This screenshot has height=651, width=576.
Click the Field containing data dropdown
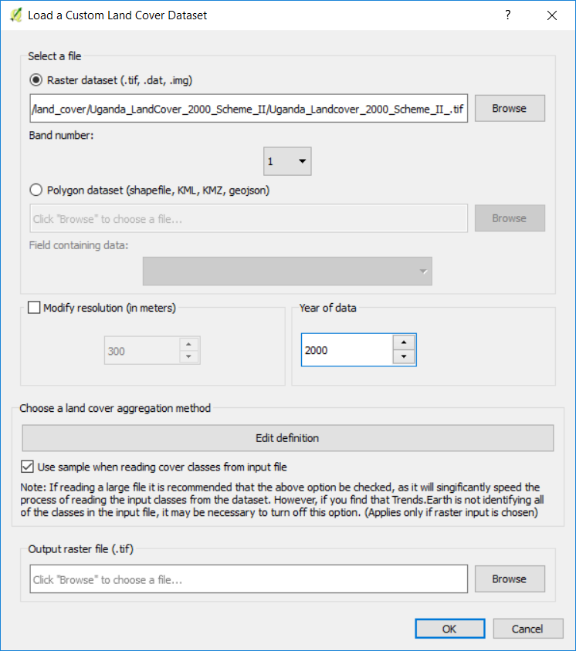[x=287, y=272]
